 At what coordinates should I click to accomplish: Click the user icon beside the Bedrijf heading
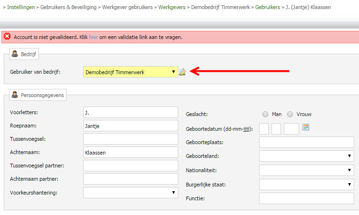15,54
